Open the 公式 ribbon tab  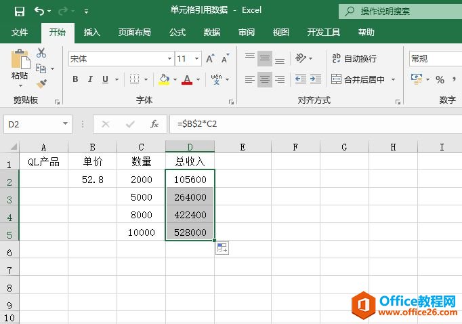click(x=177, y=32)
